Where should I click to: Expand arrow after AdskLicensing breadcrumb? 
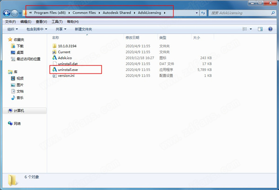point(165,13)
